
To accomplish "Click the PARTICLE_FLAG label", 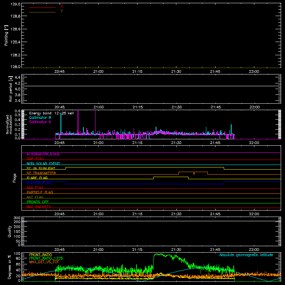I will click(x=40, y=192).
